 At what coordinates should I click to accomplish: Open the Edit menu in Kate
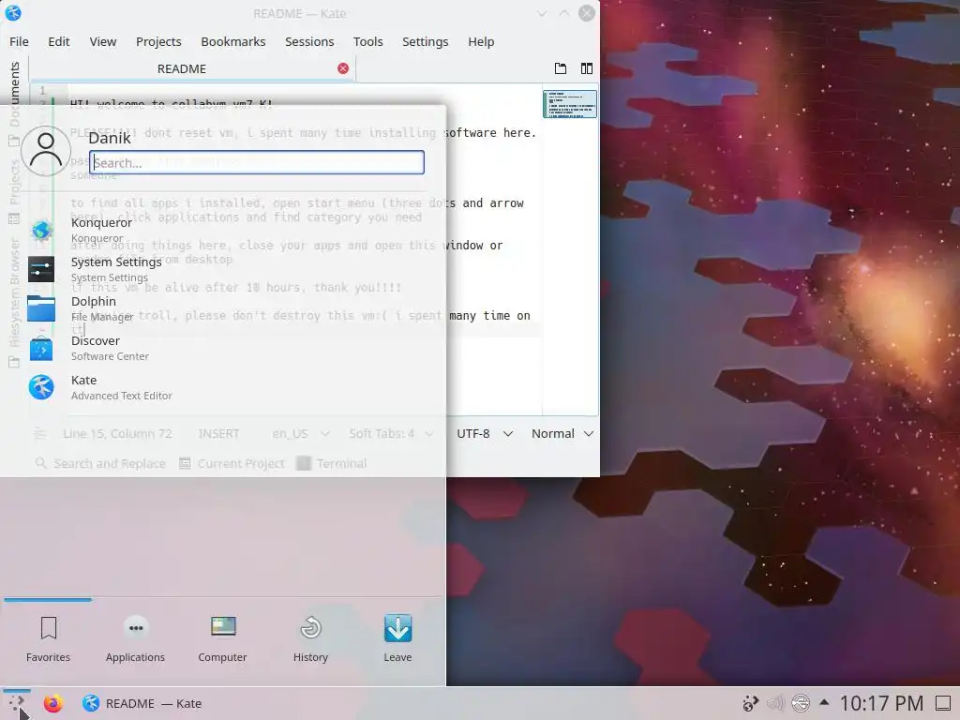click(59, 41)
